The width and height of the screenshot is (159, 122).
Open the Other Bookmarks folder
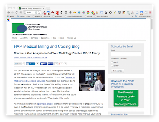[x=143, y=17]
